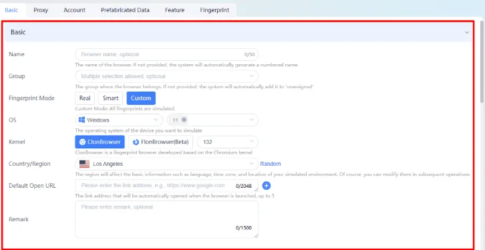485x250 pixels.
Task: Go to Prefabricated Data tab
Action: click(x=125, y=10)
